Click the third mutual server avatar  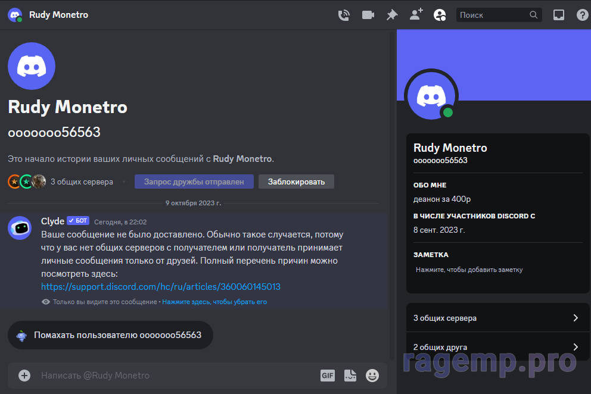click(39, 182)
